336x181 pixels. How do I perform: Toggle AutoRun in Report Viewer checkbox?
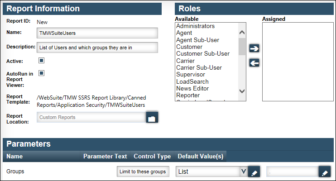41,73
